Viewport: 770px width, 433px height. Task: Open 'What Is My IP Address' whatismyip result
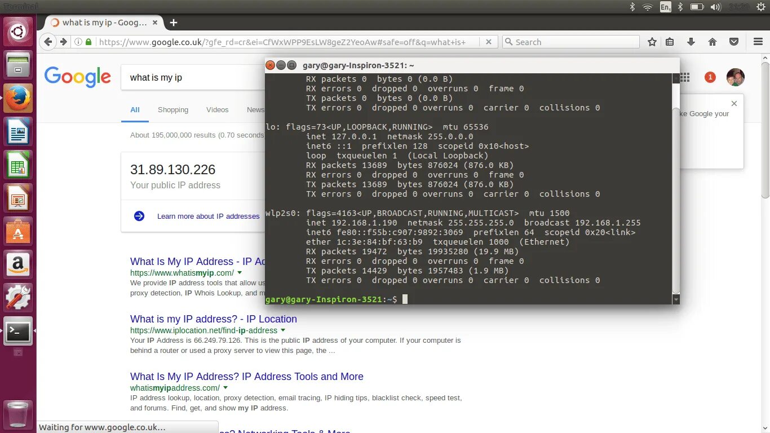197,261
